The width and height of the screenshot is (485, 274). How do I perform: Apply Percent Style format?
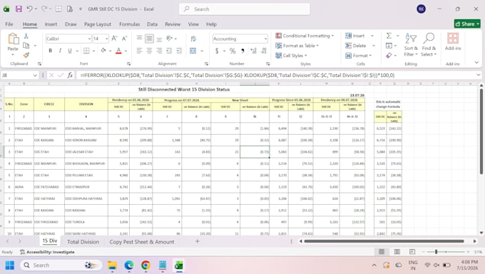tap(233, 51)
